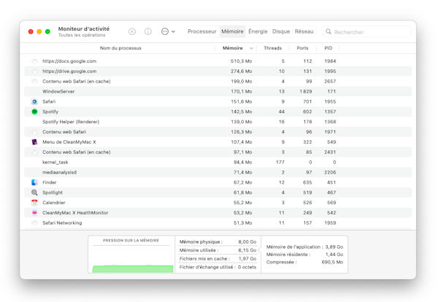Screen dimensions: 444x302
Task: Click the PRESSION SUR LA MÉMOIRE heading
Action: (131, 240)
